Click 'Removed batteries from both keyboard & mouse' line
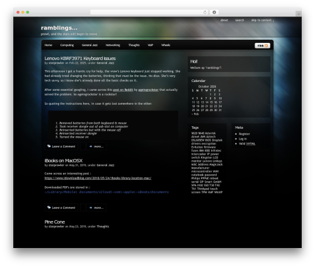 pyautogui.click(x=93, y=123)
